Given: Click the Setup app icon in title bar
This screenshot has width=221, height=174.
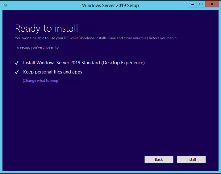Looking at the screenshot, I should [x=6, y=5].
